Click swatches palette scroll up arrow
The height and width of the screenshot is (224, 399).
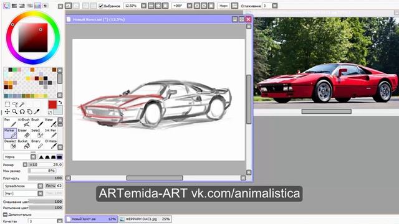tap(60, 70)
